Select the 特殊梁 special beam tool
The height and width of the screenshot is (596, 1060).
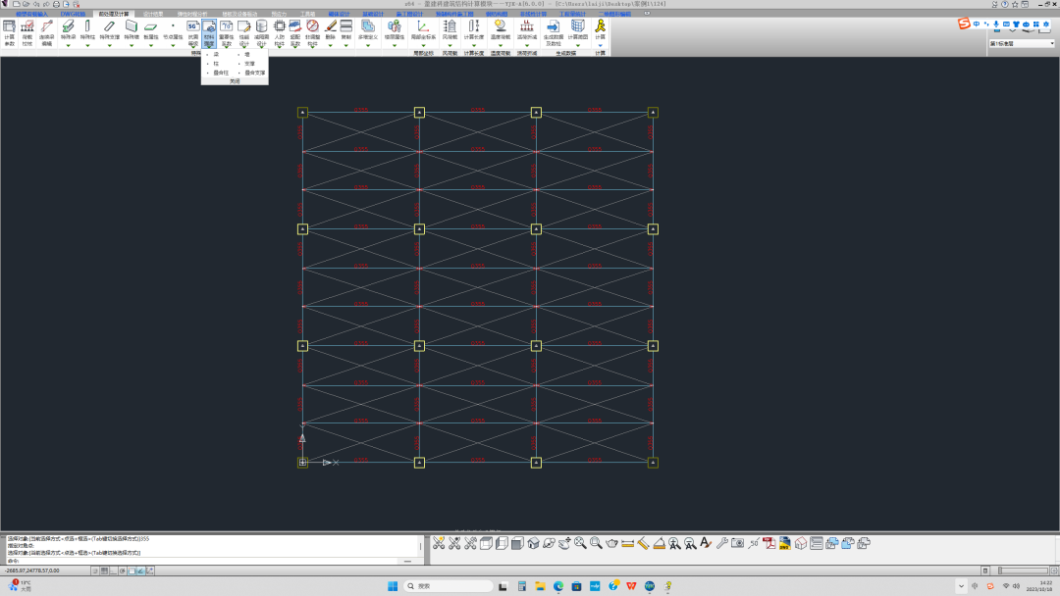coord(69,30)
